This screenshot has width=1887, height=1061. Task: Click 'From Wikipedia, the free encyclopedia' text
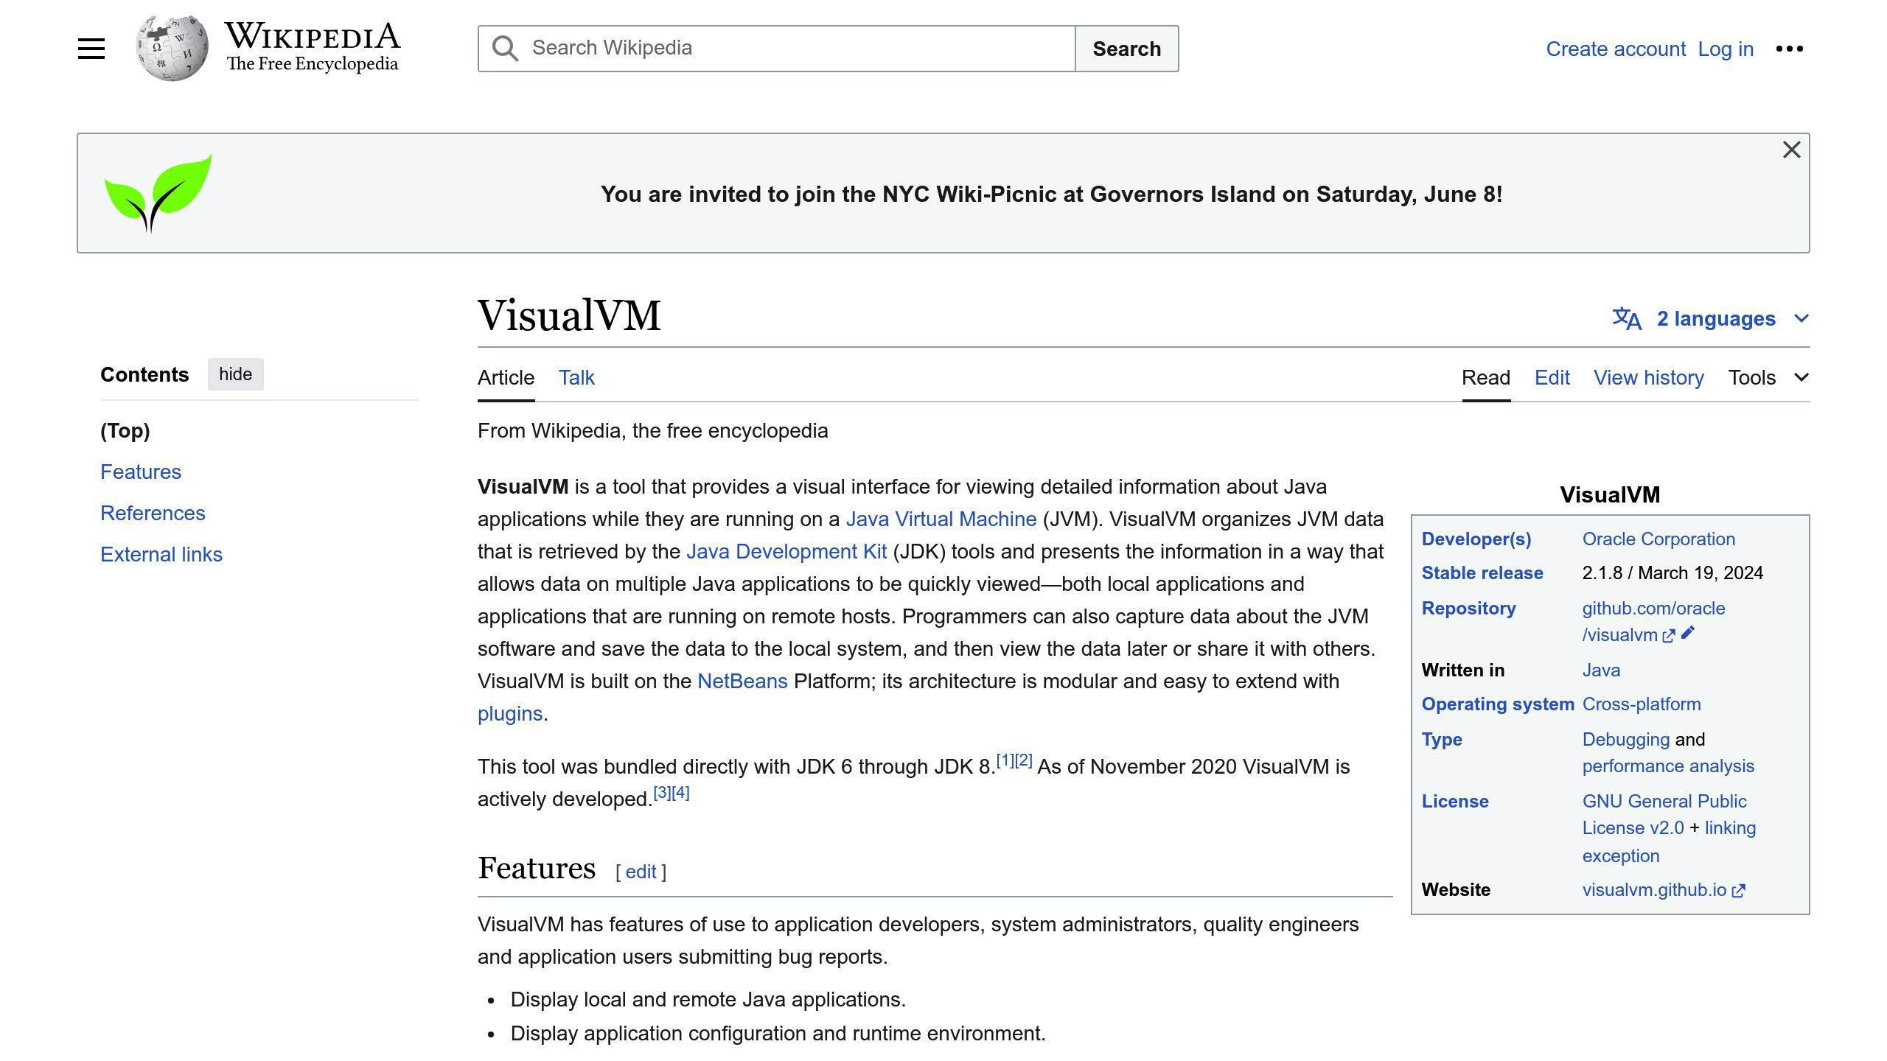coord(652,430)
